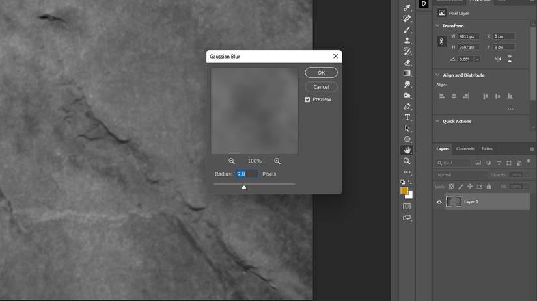Collapse the Transform section
Image resolution: width=537 pixels, height=301 pixels.
(437, 25)
